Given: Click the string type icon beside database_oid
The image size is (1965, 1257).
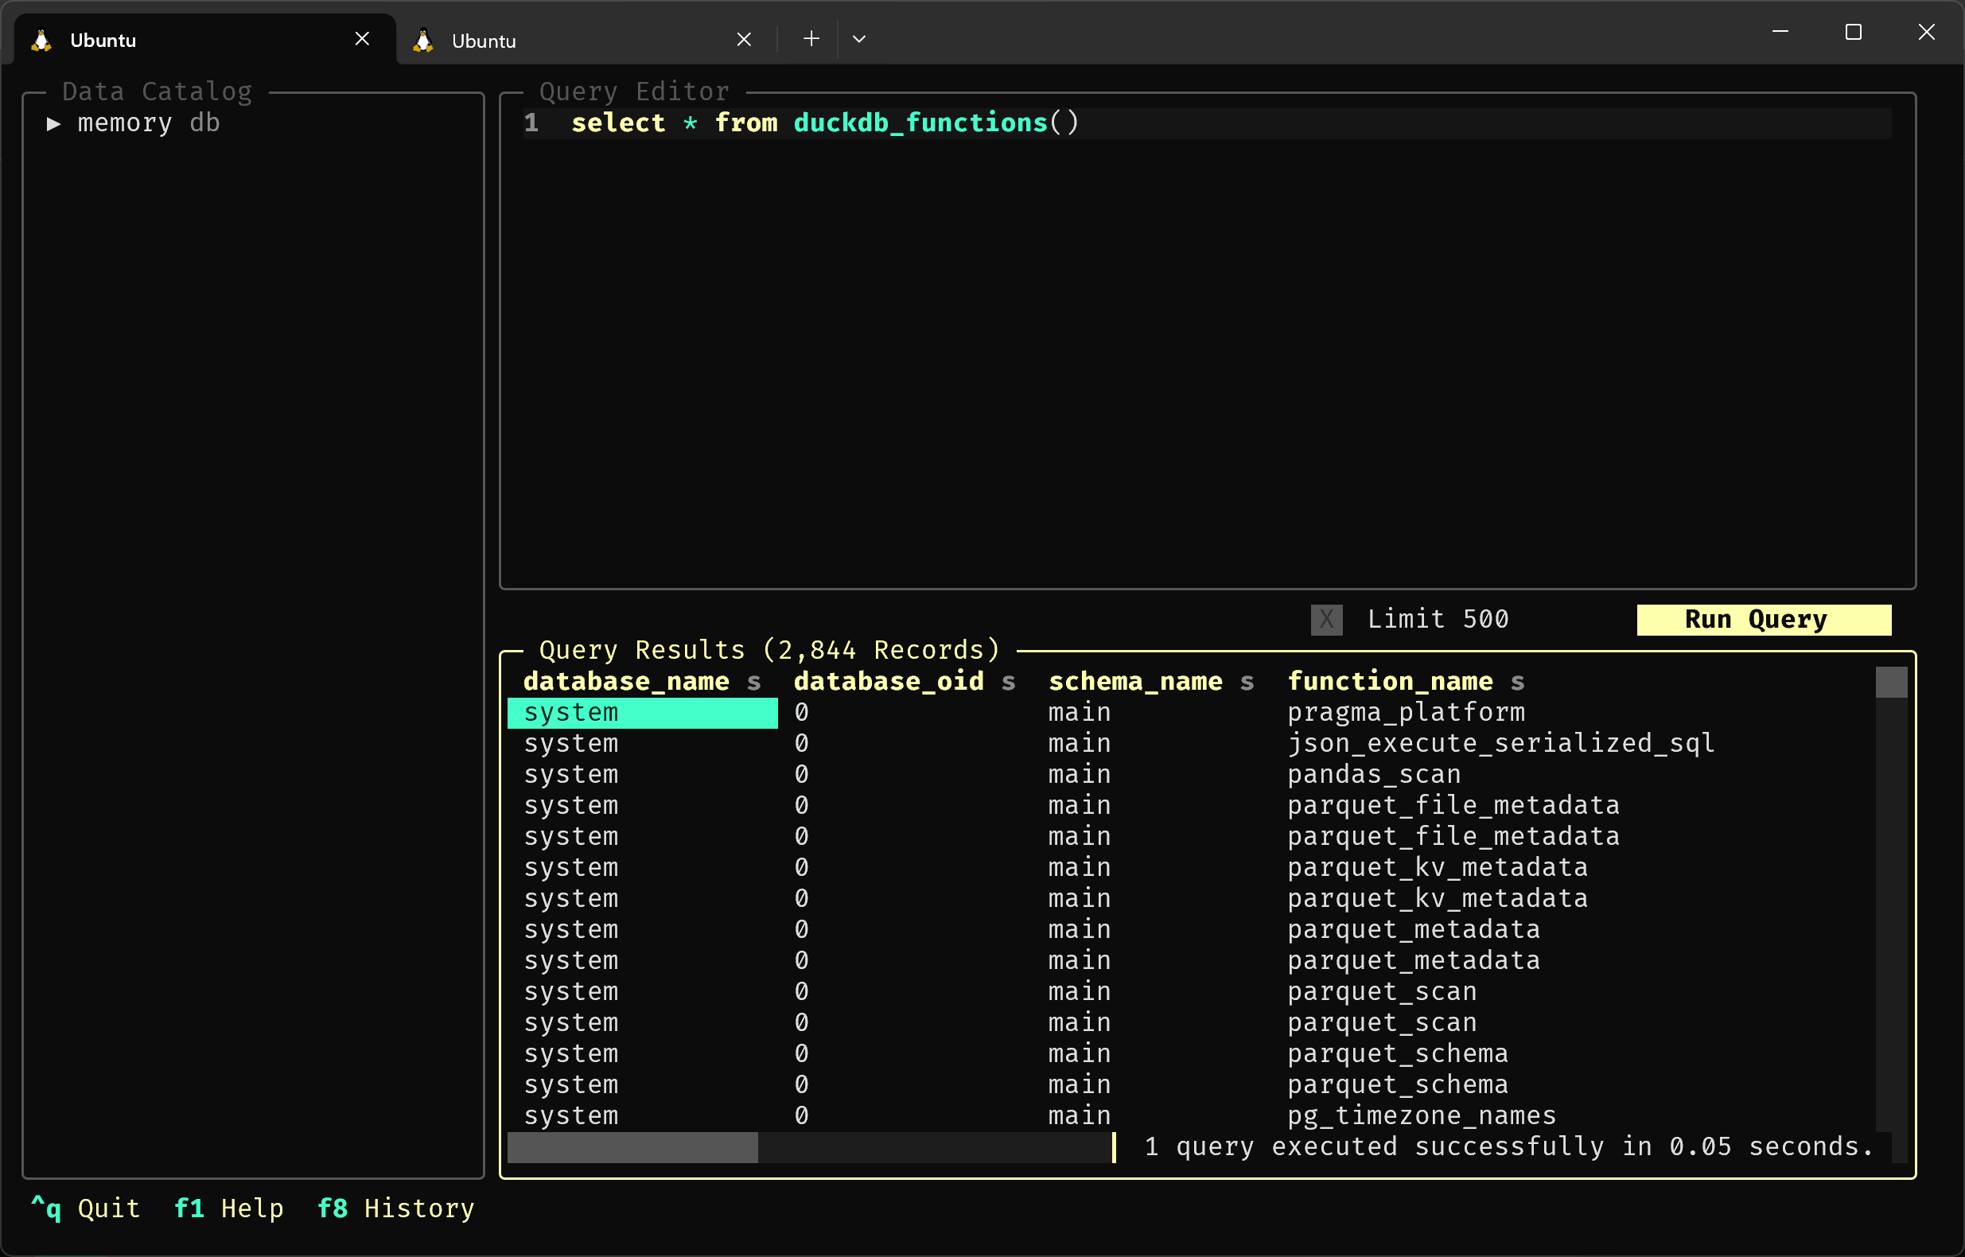Looking at the screenshot, I should tap(1010, 683).
